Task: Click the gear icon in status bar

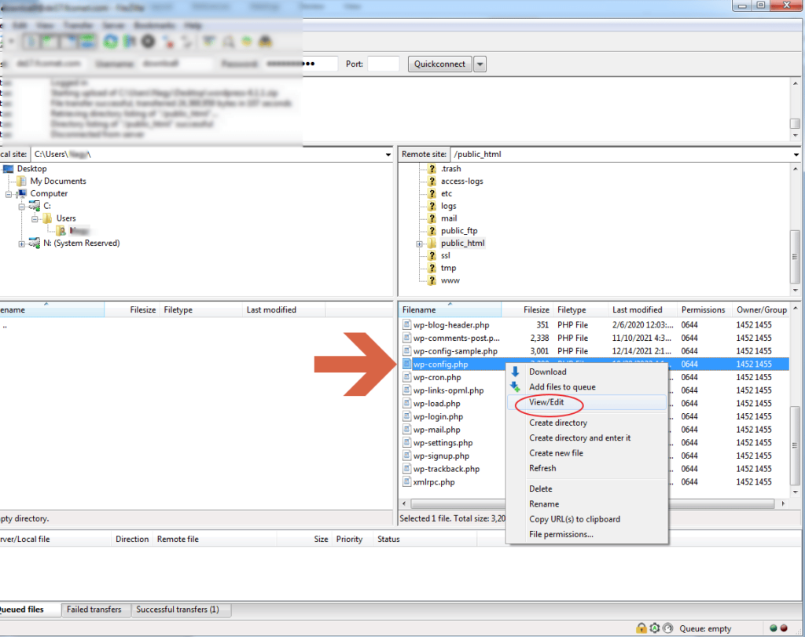Action: [x=655, y=628]
